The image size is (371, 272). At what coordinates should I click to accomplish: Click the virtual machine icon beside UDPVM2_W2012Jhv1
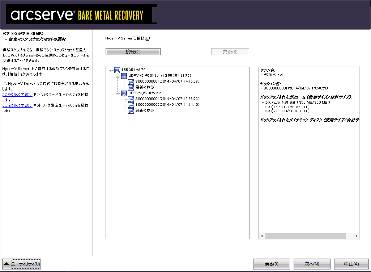pyautogui.click(x=124, y=76)
